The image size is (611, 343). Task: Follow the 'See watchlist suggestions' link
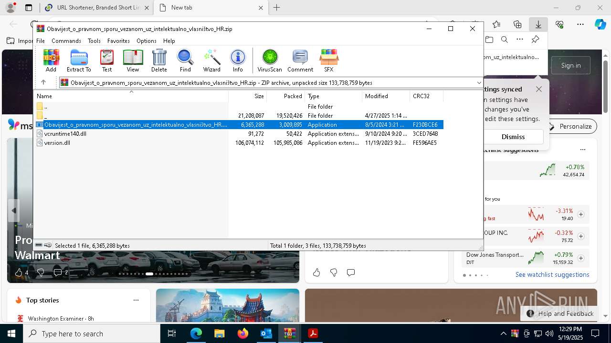point(552,275)
